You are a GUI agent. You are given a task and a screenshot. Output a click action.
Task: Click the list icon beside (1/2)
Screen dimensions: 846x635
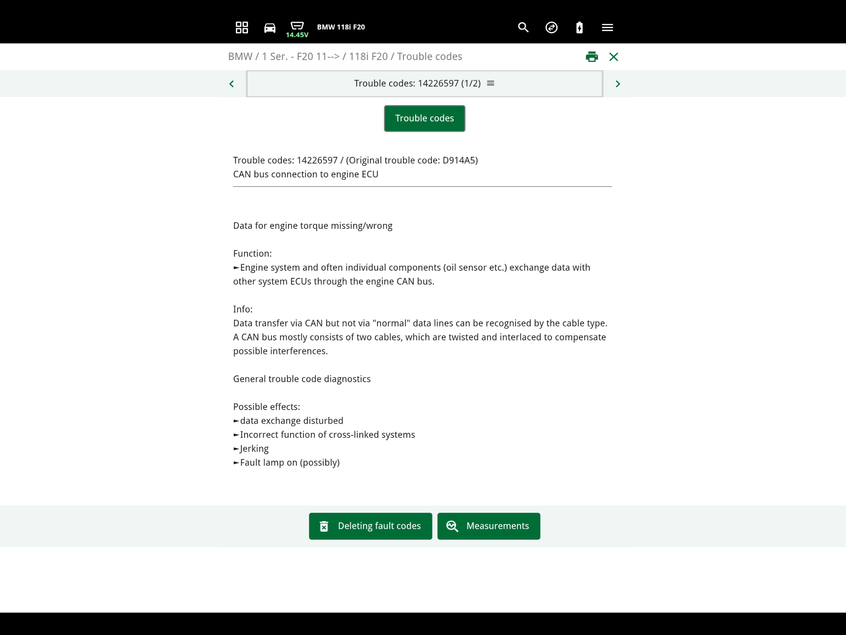click(490, 83)
